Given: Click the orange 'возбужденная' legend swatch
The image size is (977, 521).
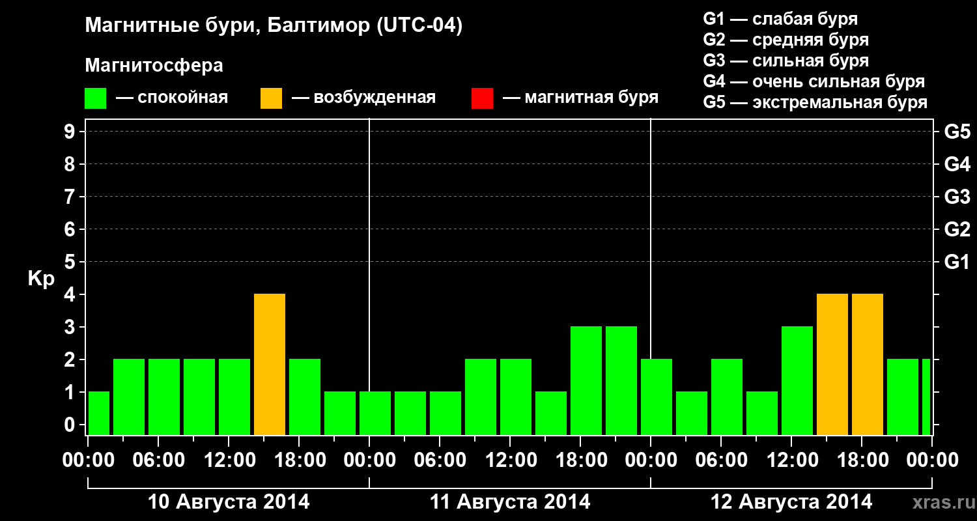Looking at the screenshot, I should 272,98.
